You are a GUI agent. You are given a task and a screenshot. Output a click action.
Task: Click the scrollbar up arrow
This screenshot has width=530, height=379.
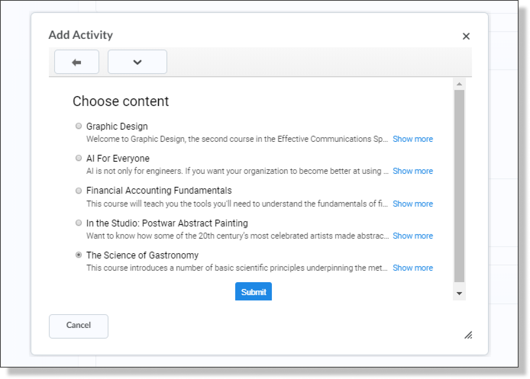pyautogui.click(x=459, y=84)
